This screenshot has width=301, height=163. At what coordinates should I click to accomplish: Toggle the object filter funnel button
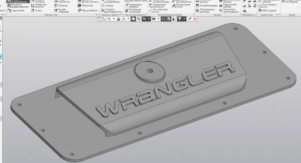179,19
